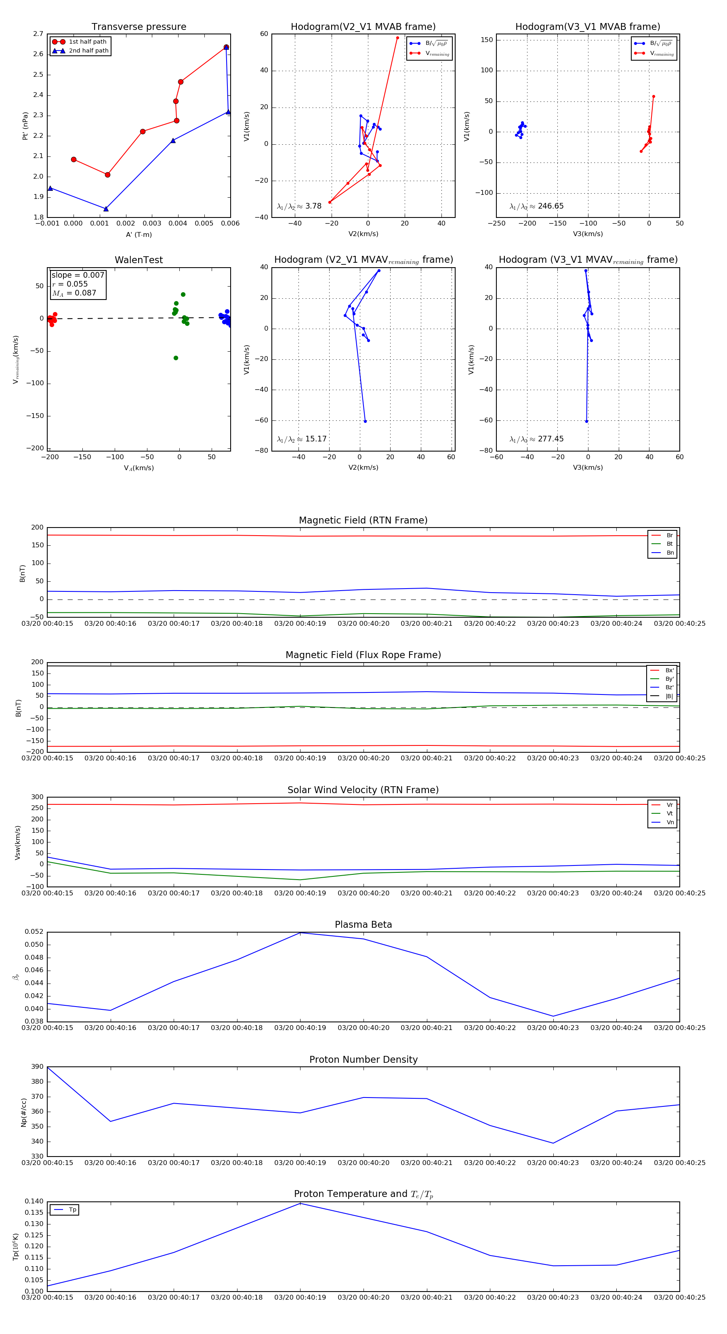Click the Pt' (nPa) y-axis label
This screenshot has height=1334, width=727.
(x=25, y=126)
